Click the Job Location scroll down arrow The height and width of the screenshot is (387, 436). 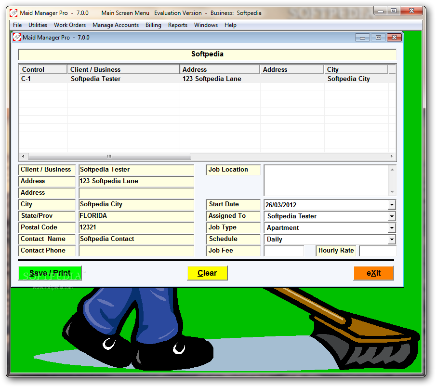[392, 192]
